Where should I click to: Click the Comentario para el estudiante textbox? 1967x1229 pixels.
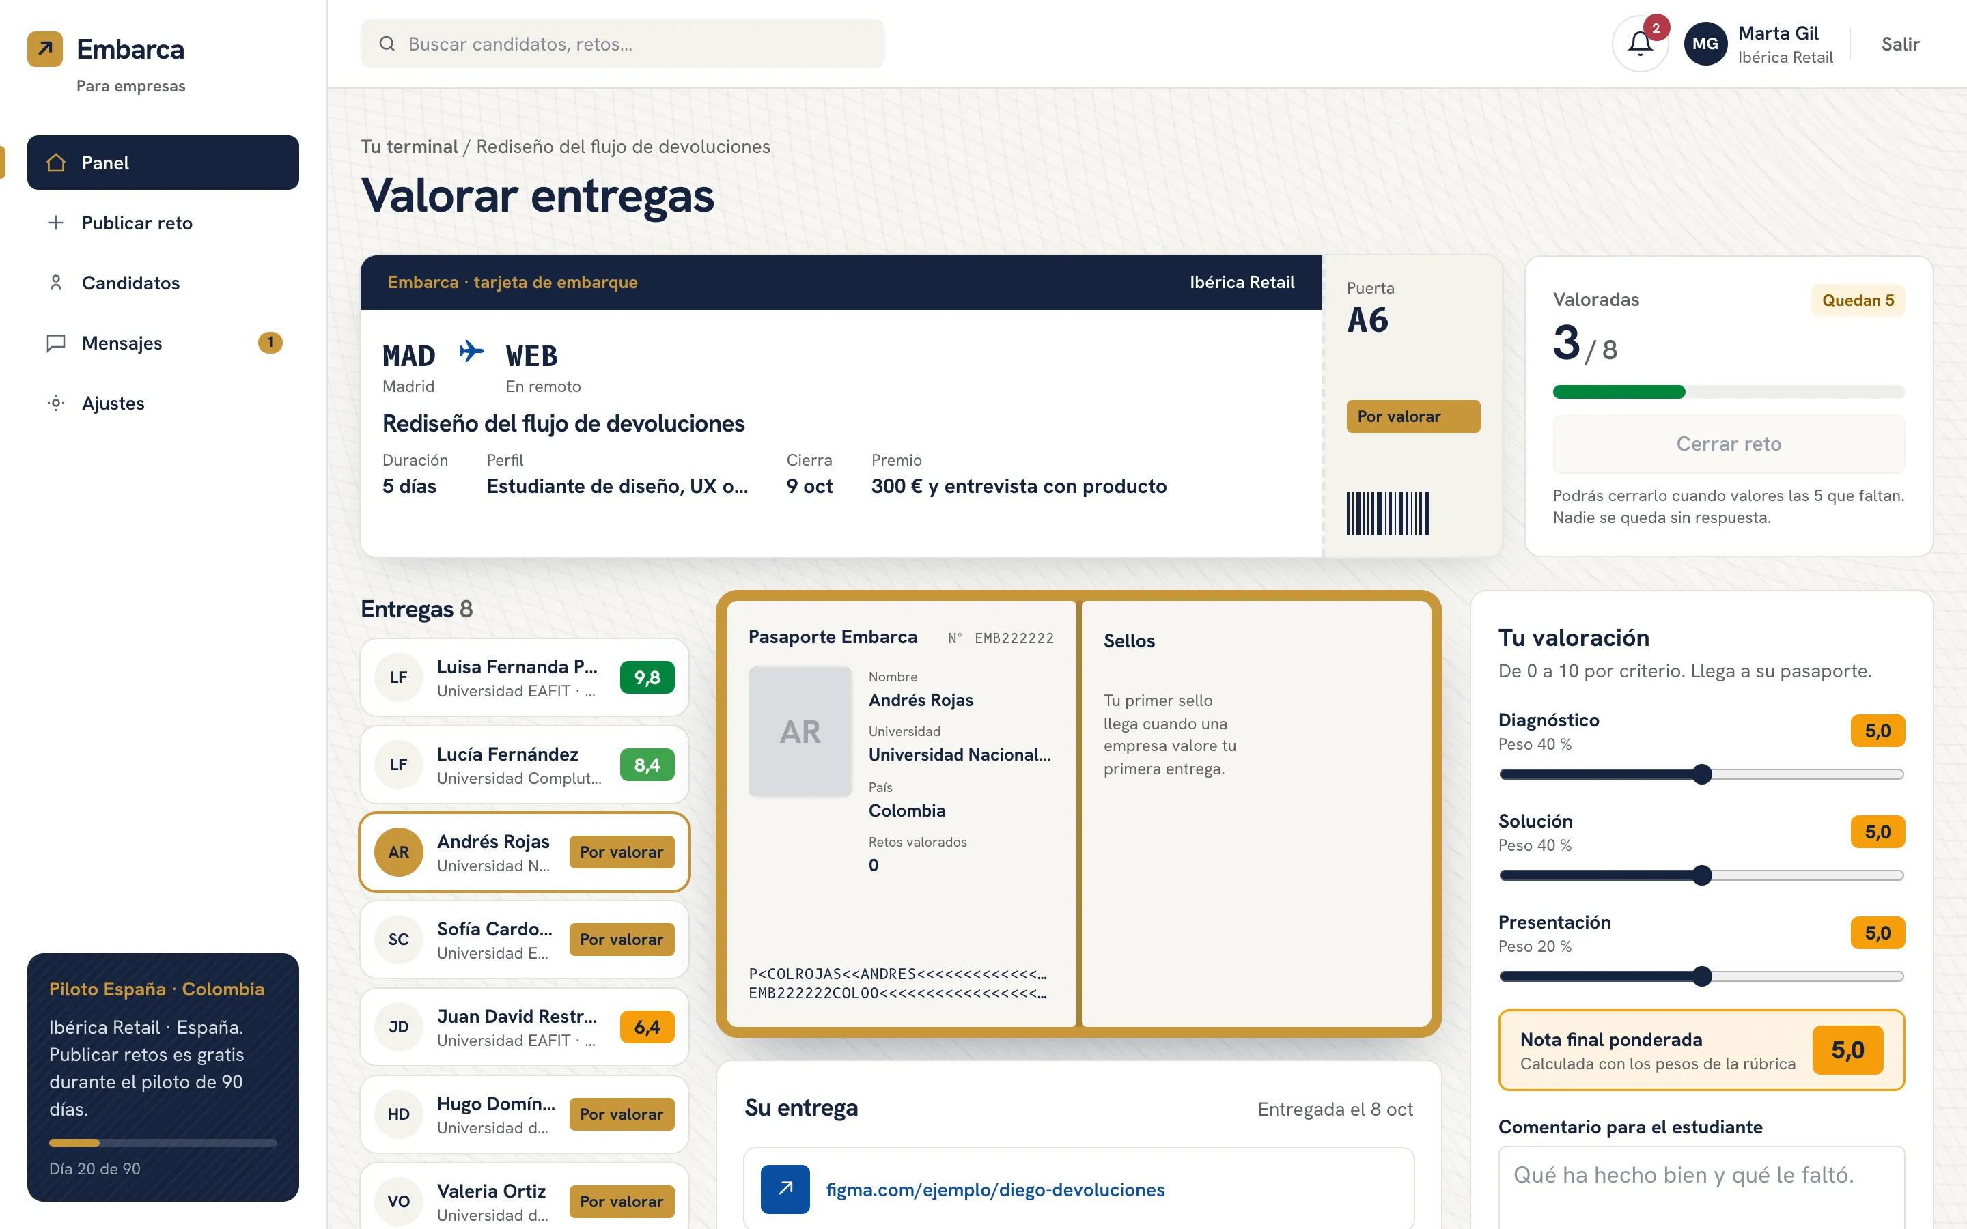click(x=1701, y=1187)
